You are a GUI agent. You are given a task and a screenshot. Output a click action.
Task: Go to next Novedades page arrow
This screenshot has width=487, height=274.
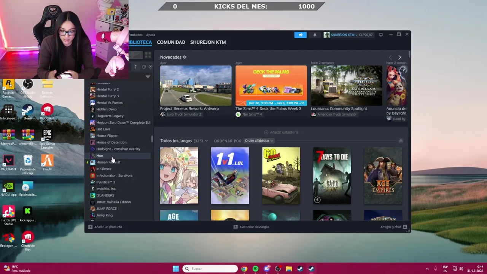[x=399, y=57]
